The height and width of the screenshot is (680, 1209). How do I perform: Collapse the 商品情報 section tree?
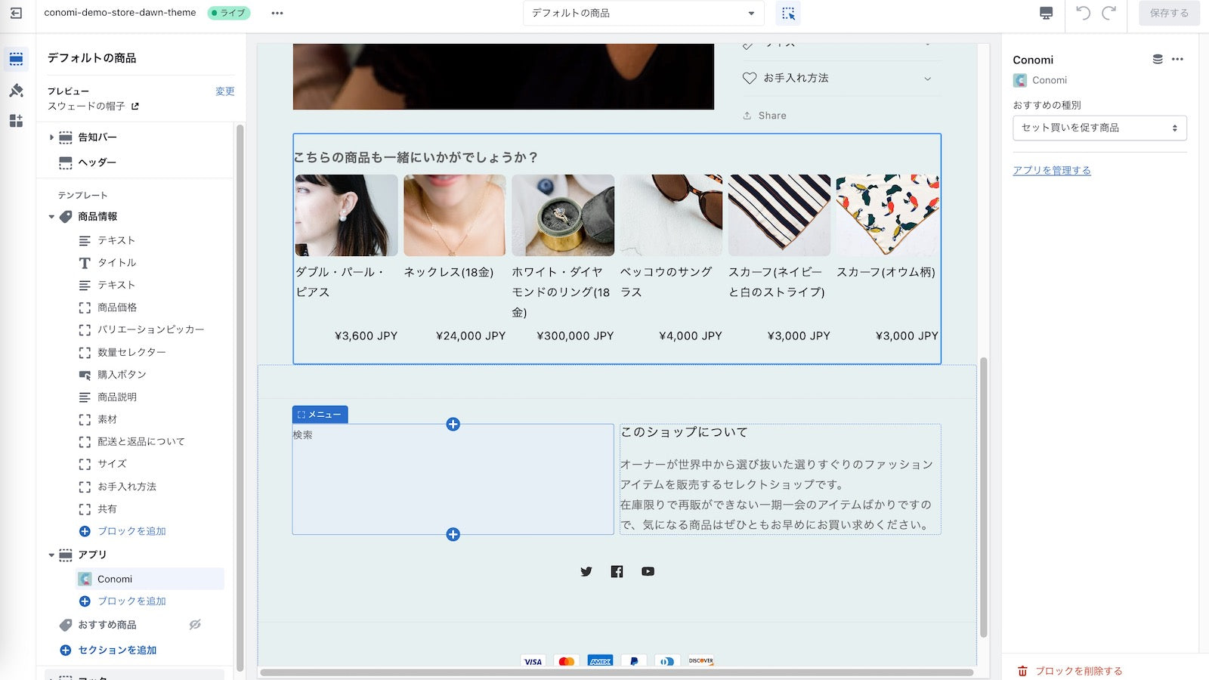point(51,217)
